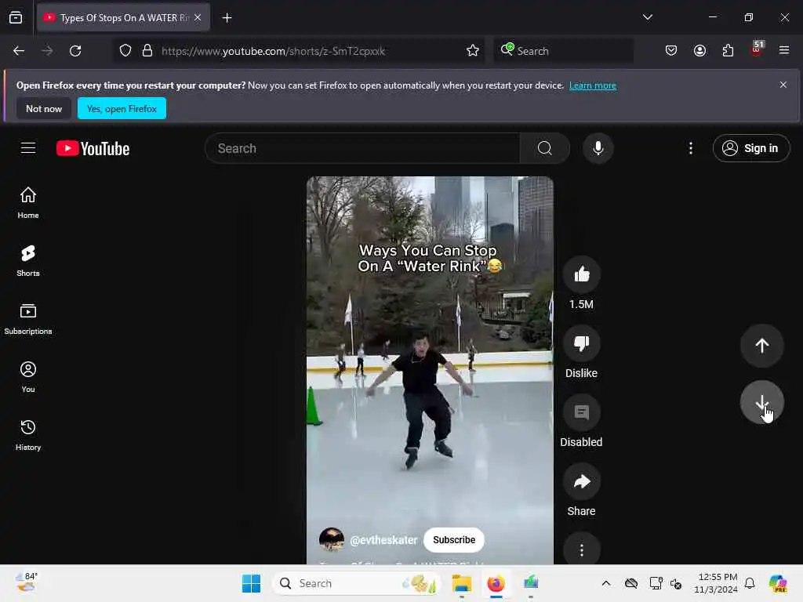803x602 pixels.
Task: Open the clock showing 12:55 PM
Action: coord(716,583)
